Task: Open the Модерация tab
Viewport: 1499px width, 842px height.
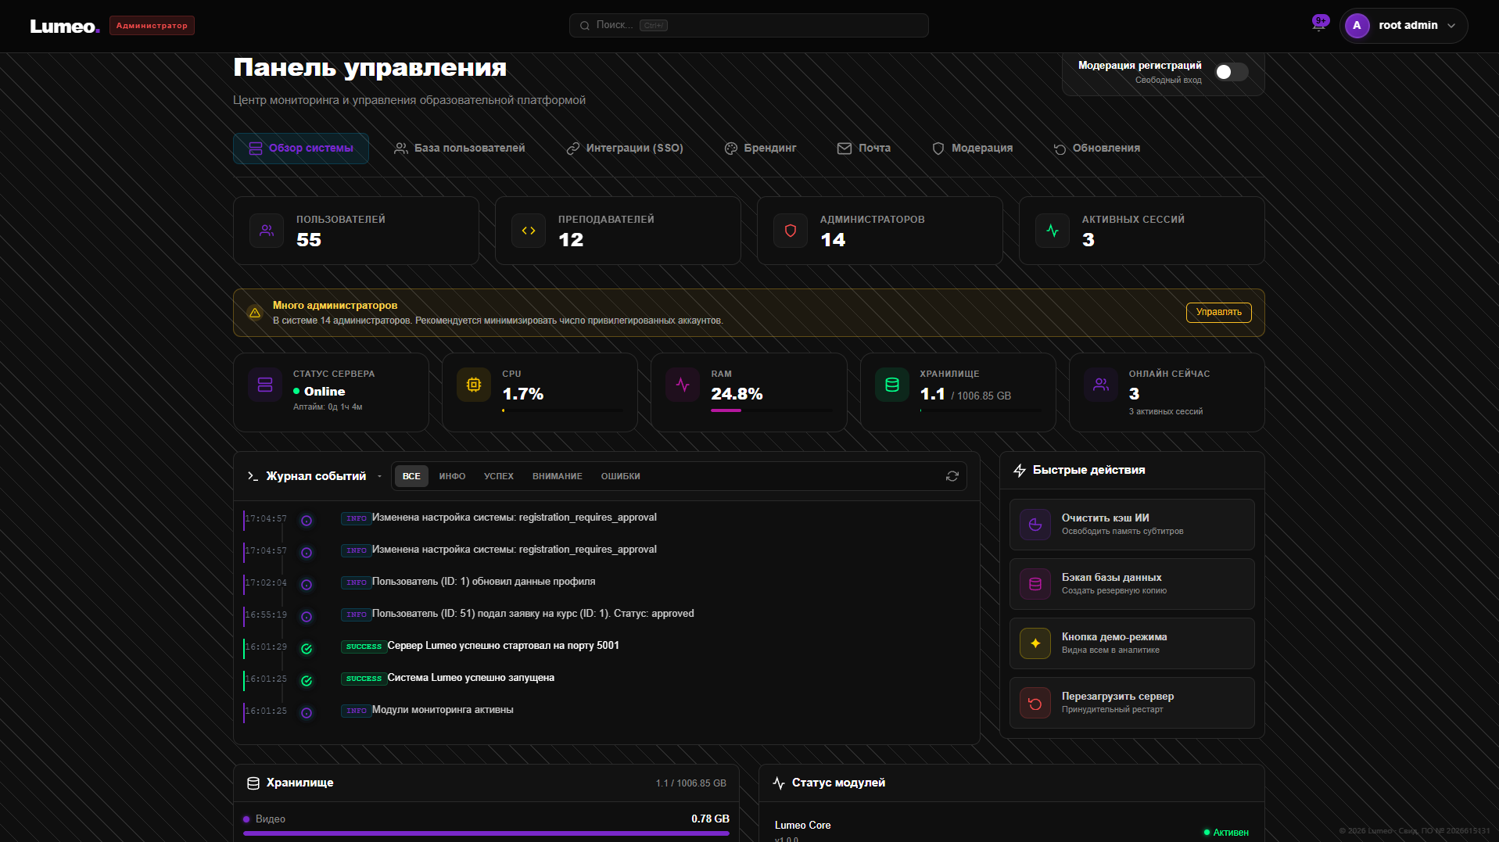Action: (972, 149)
